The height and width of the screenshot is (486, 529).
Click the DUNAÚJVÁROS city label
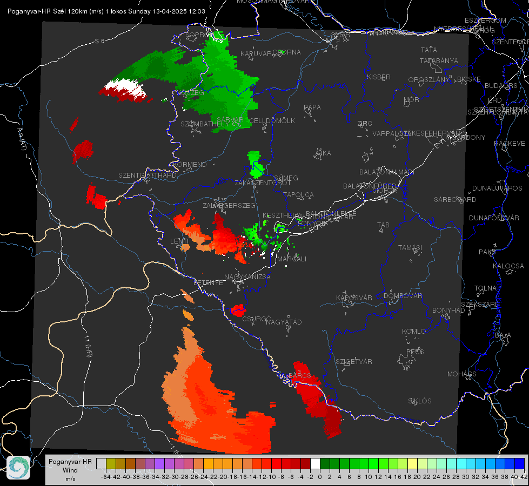point(497,188)
